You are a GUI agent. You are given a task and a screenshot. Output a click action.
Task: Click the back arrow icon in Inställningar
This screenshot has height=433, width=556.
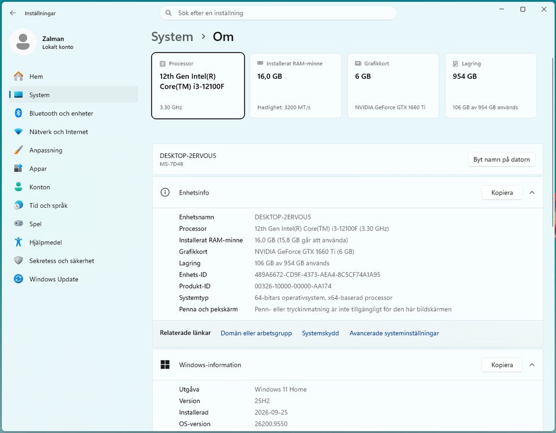13,13
